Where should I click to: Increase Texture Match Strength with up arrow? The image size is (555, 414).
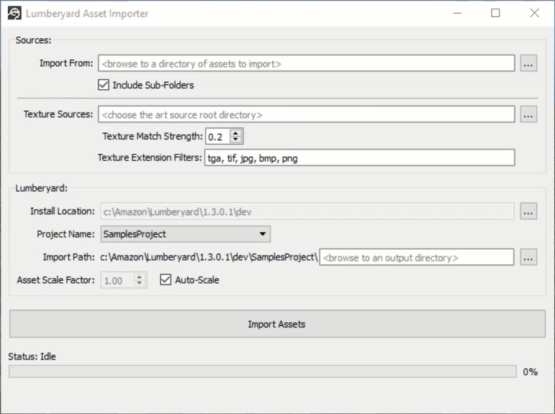235,132
